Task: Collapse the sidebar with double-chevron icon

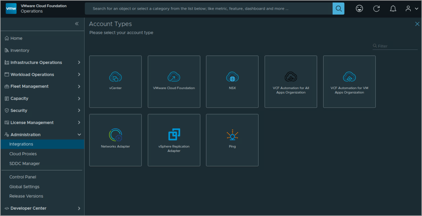Action: pos(77,24)
